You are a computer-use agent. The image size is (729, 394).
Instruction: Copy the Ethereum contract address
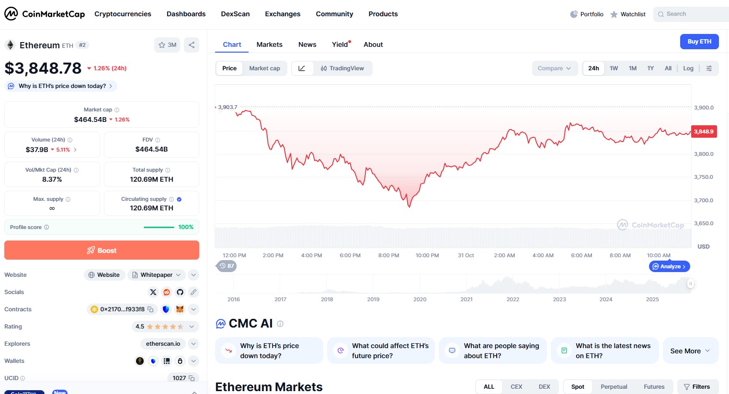(150, 309)
